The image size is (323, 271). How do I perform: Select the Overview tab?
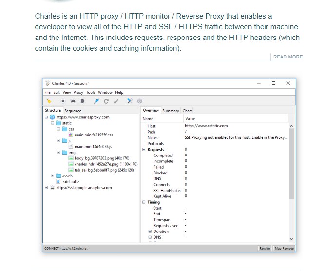(151, 110)
